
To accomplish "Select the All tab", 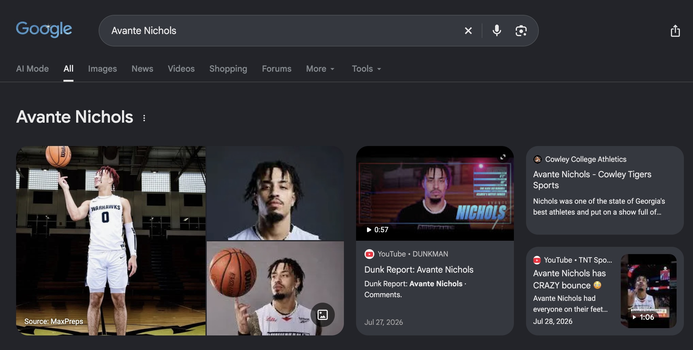I will [x=68, y=69].
